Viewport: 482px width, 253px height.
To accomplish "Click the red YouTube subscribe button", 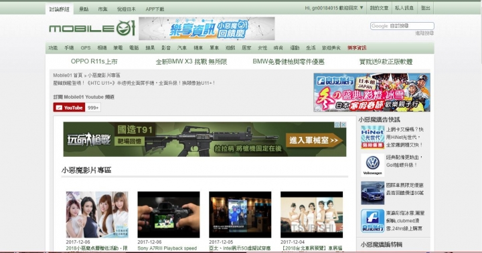I will 69,107.
